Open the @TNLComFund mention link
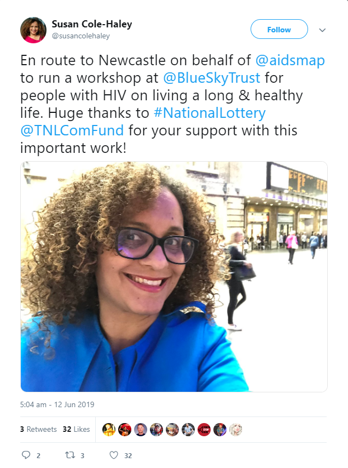The width and height of the screenshot is (348, 468). tap(72, 130)
